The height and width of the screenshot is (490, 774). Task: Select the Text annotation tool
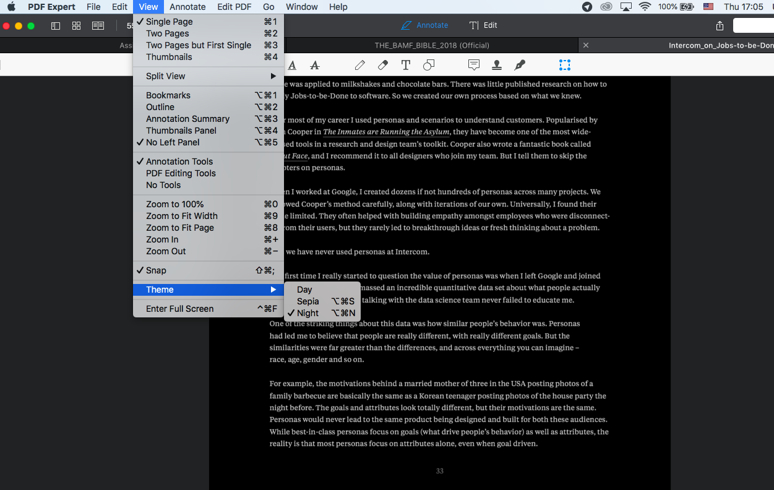[406, 65]
